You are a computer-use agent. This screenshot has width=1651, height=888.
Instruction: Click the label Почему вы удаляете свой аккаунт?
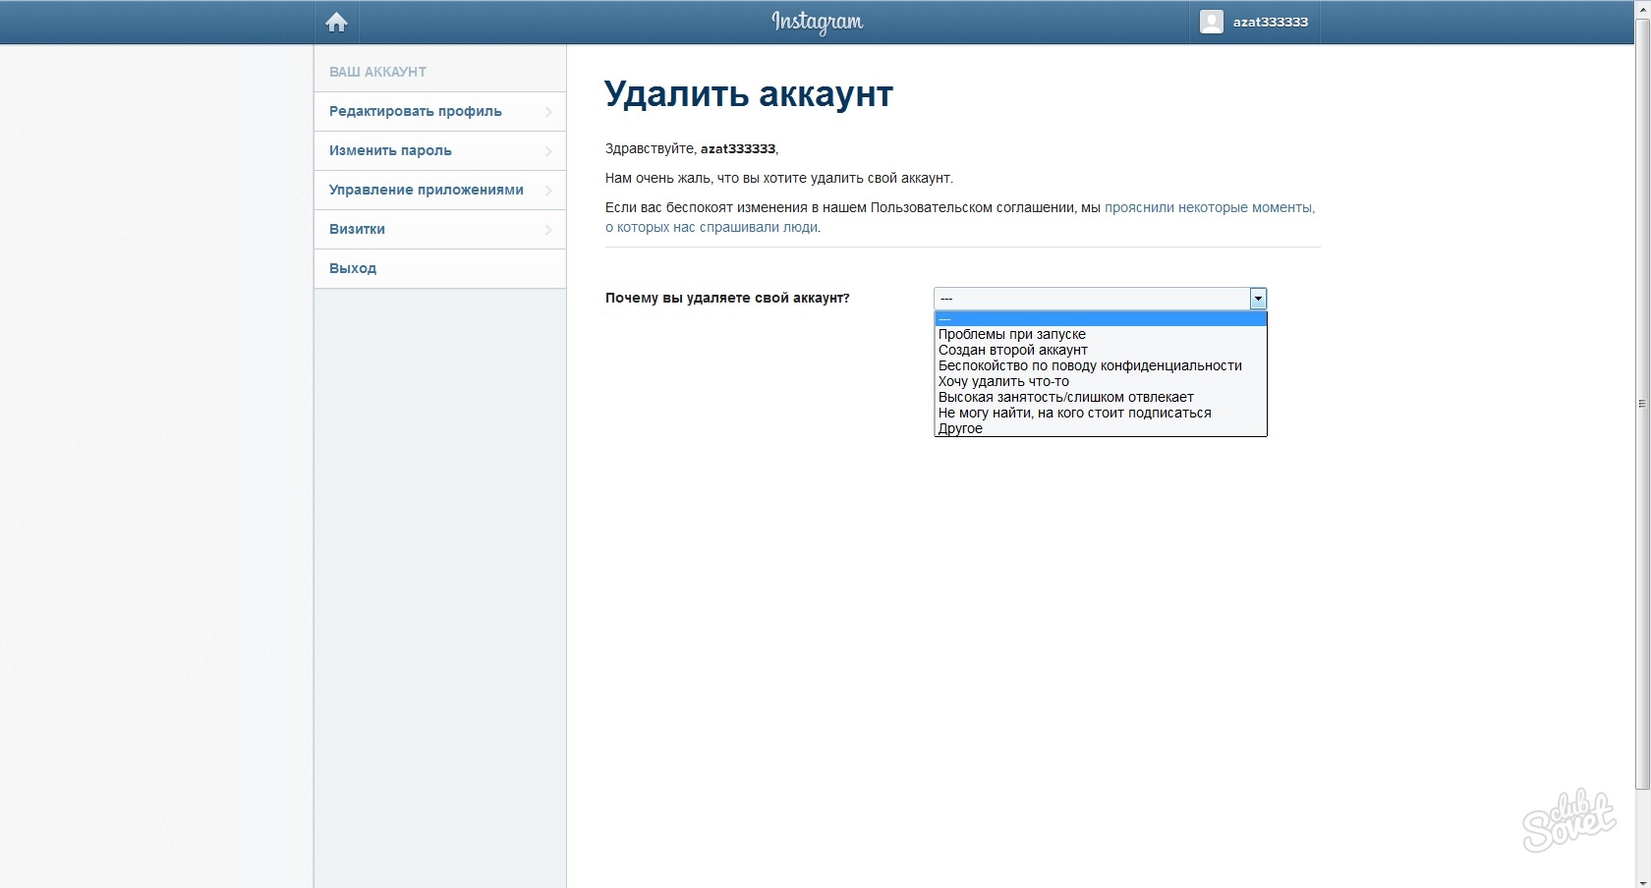(x=727, y=298)
